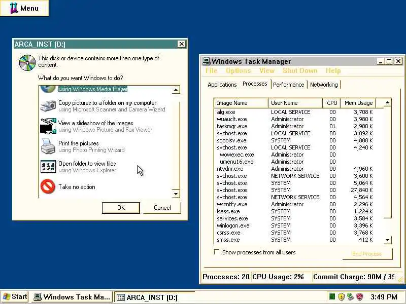This screenshot has width=406, height=304.
Task: Open the View menu in Task Manager
Action: coord(267,70)
